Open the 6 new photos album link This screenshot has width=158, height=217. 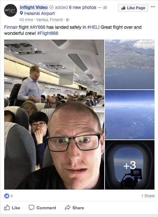(83, 7)
